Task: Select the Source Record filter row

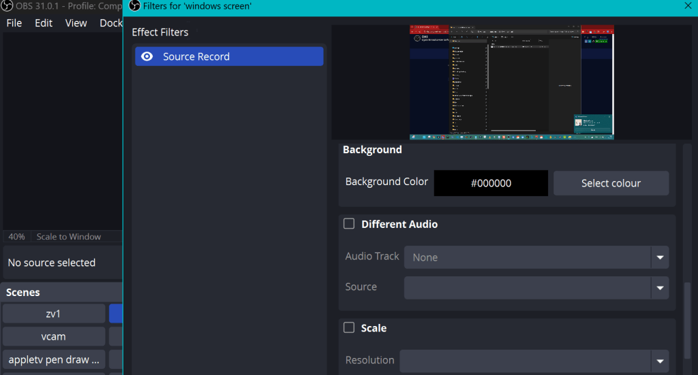Action: tap(229, 56)
